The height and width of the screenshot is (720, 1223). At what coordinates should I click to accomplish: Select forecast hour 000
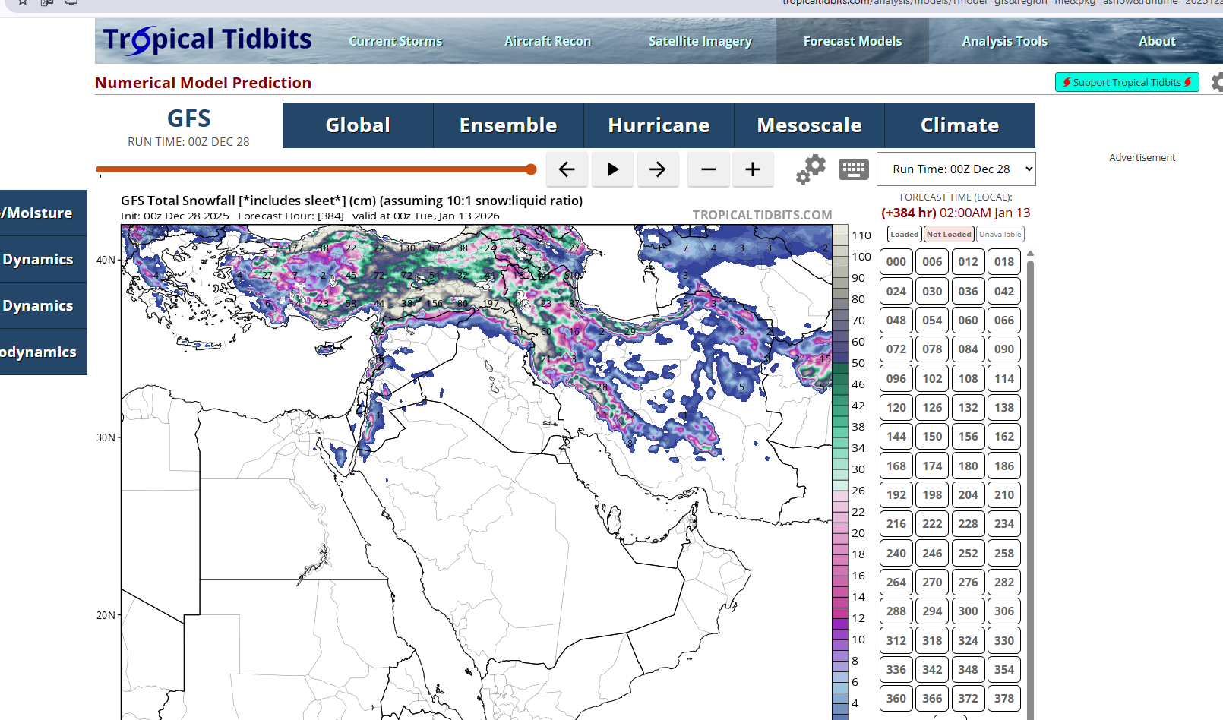tap(896, 262)
